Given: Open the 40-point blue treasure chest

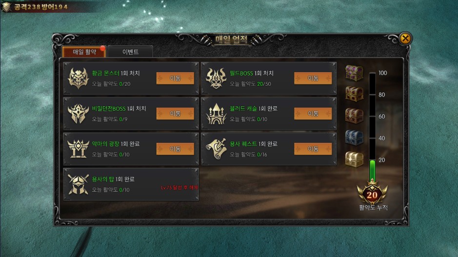Looking at the screenshot, I should pyautogui.click(x=354, y=138).
